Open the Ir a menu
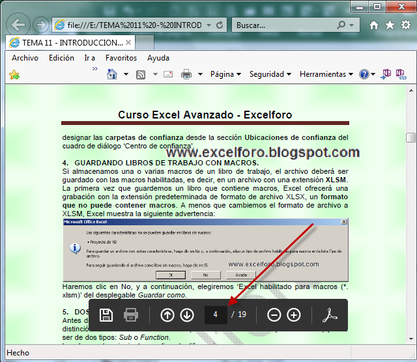Image resolution: width=417 pixels, height=362 pixels. click(90, 58)
